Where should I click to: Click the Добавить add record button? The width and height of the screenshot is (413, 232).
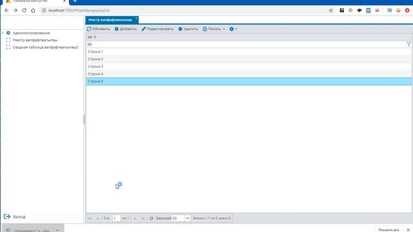pyautogui.click(x=126, y=29)
